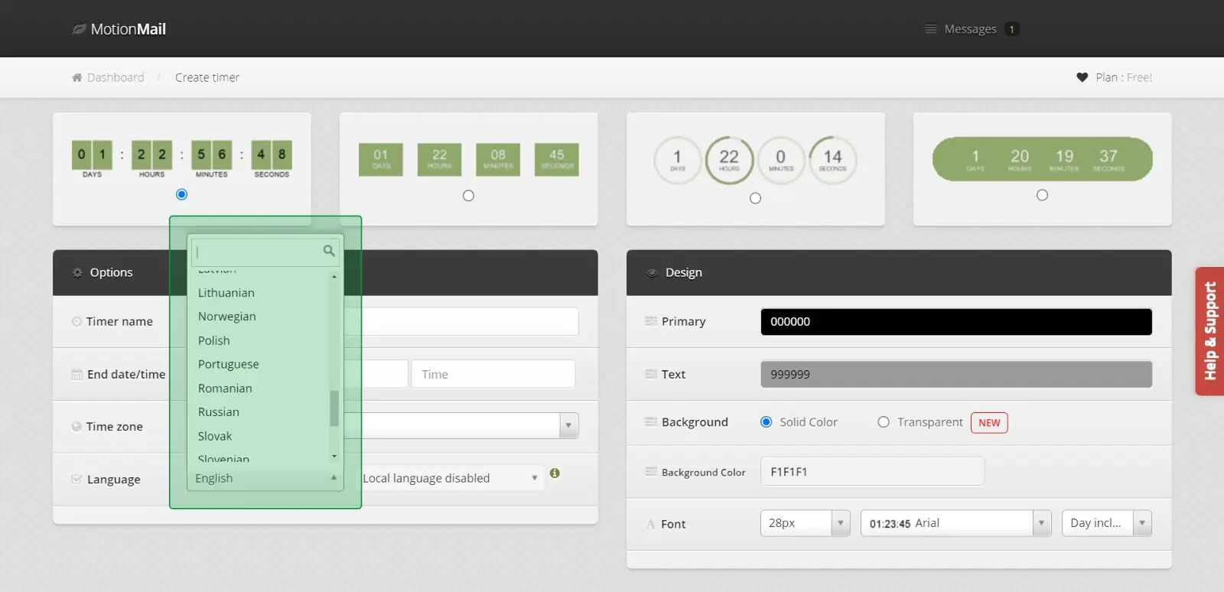This screenshot has width=1224, height=592.
Task: Click the Primary row list icon
Action: pos(651,321)
